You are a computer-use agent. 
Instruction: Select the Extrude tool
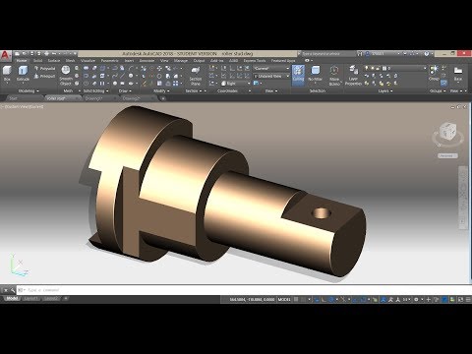23,73
